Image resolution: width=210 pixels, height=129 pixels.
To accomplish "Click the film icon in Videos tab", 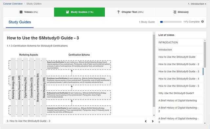I will (x=21, y=12).
